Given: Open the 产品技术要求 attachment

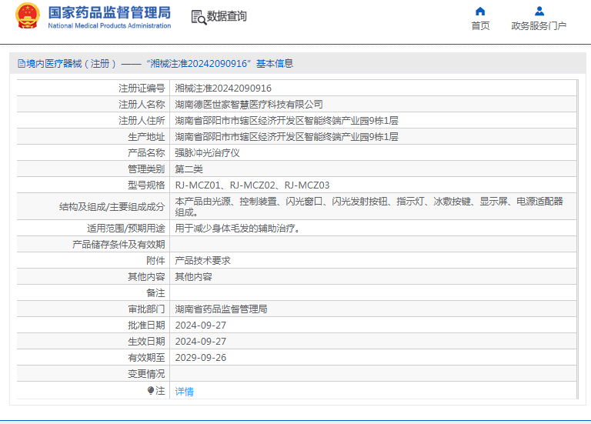Looking at the screenshot, I should [203, 260].
